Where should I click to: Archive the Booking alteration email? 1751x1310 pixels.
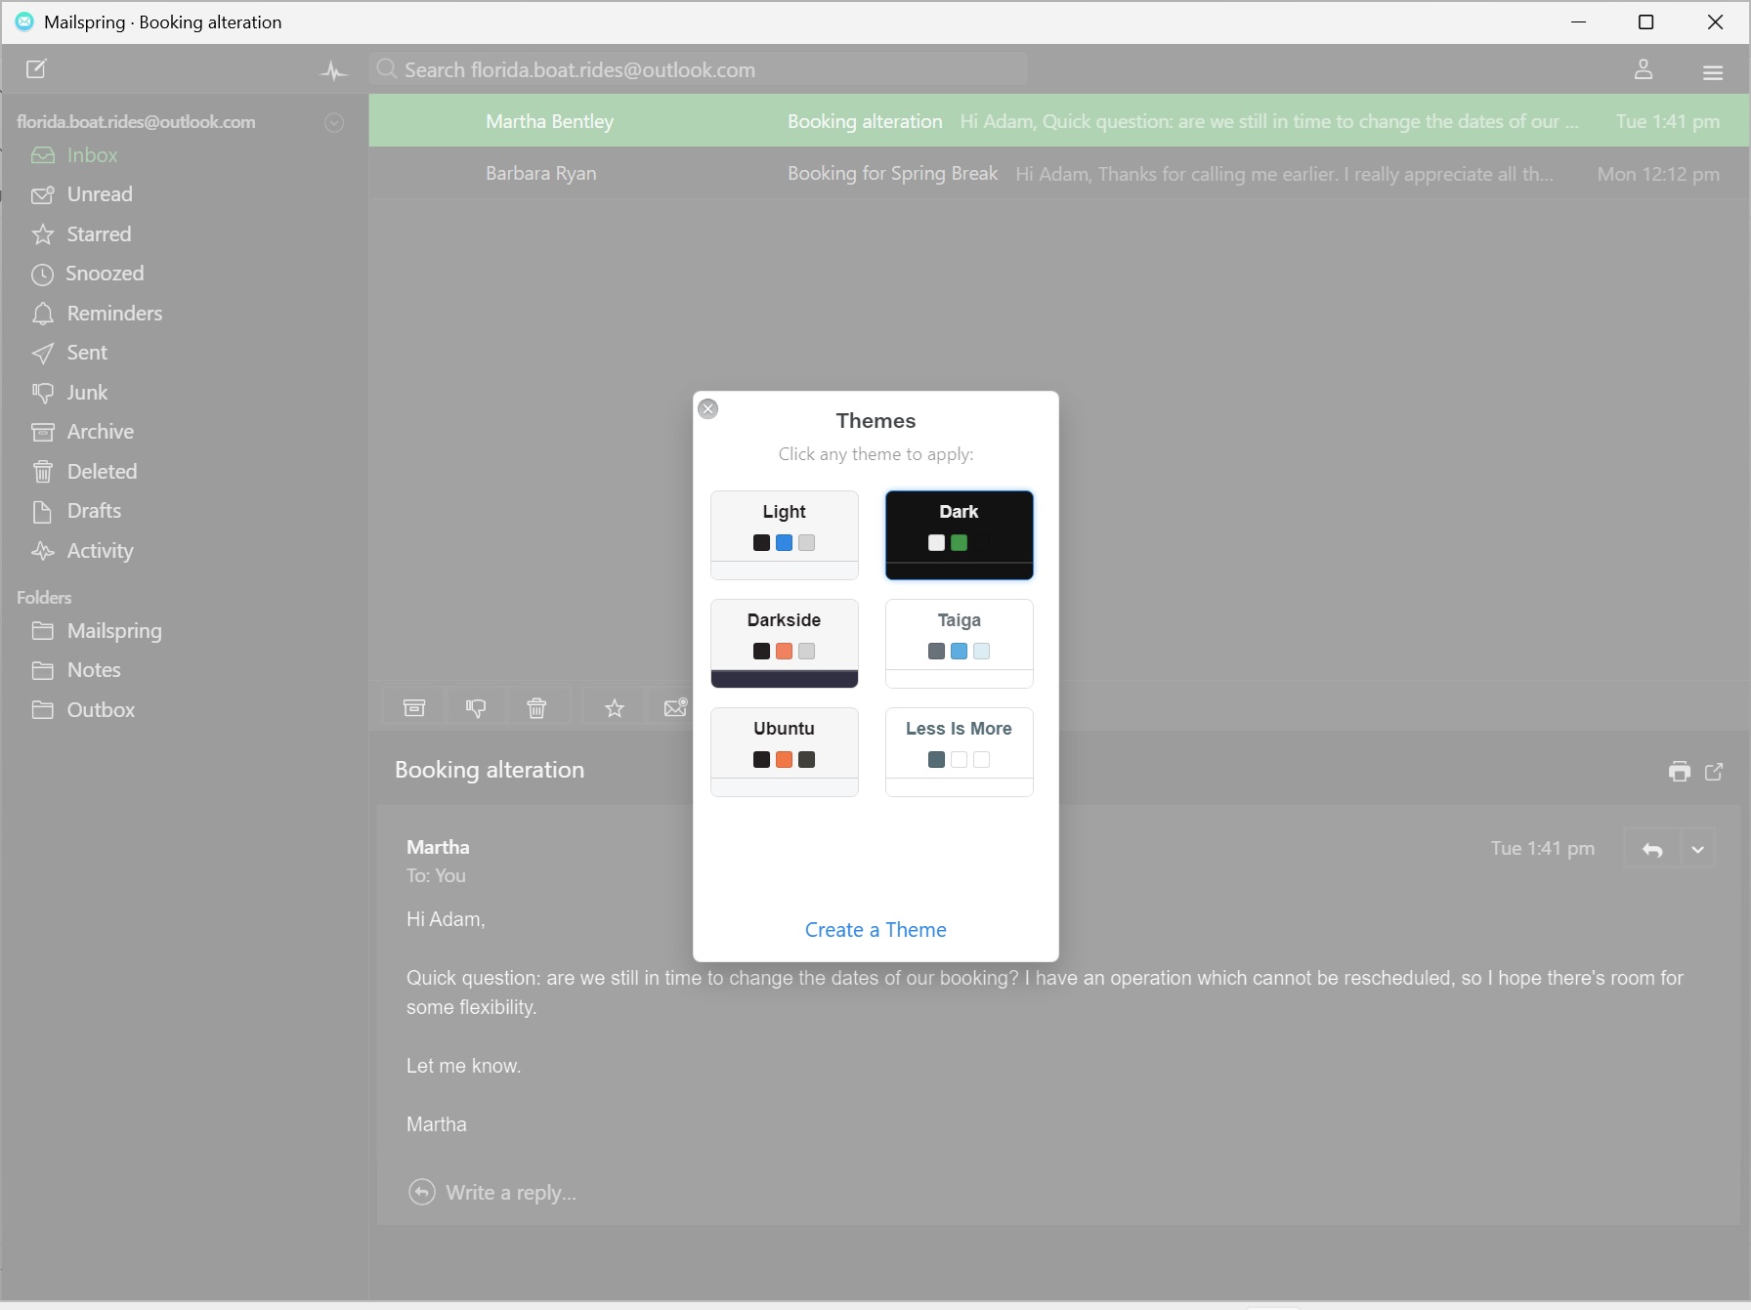[x=413, y=707]
